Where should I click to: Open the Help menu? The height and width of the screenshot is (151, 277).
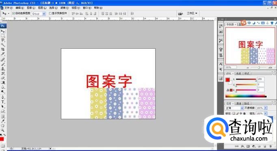[98, 8]
